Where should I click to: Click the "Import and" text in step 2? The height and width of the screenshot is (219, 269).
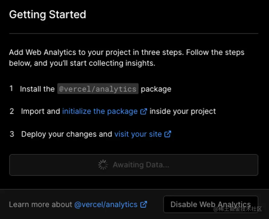(41, 111)
